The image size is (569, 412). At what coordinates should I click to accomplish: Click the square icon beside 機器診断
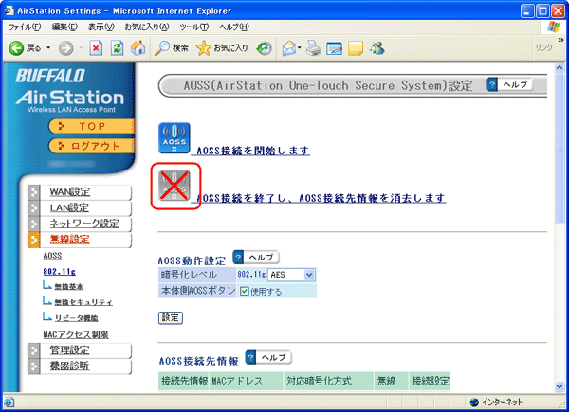click(x=34, y=366)
